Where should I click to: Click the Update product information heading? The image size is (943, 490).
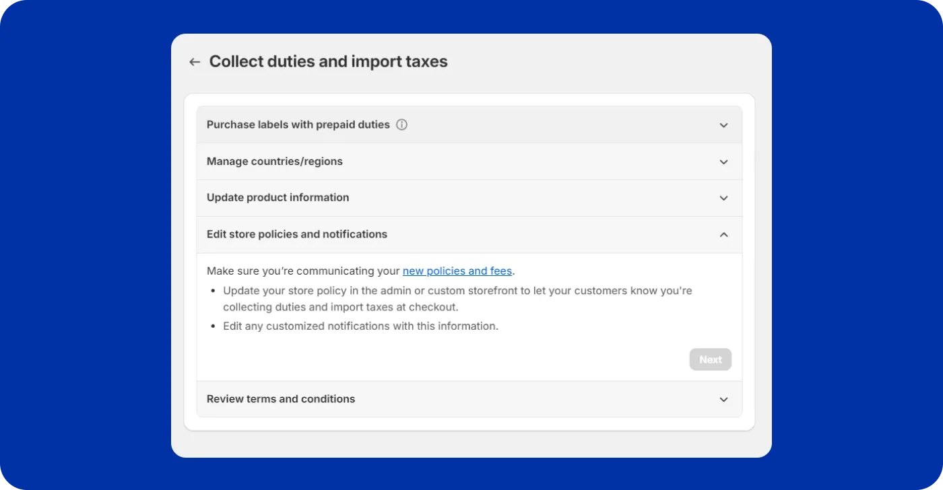click(278, 198)
